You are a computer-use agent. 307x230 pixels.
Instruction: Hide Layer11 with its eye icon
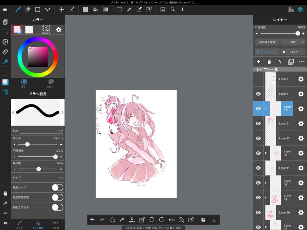(258, 168)
